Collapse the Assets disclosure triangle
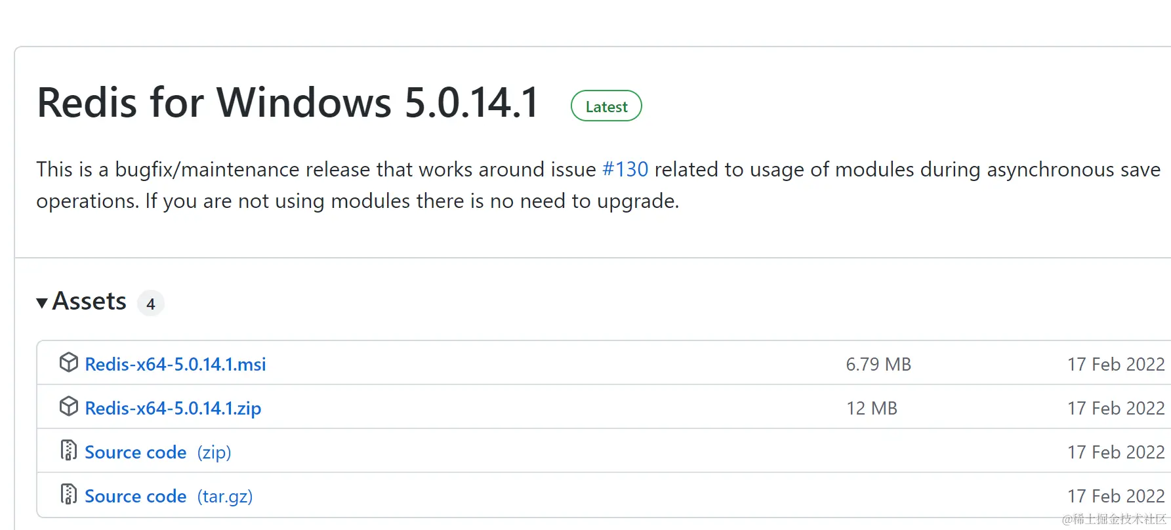The height and width of the screenshot is (530, 1171). [42, 302]
